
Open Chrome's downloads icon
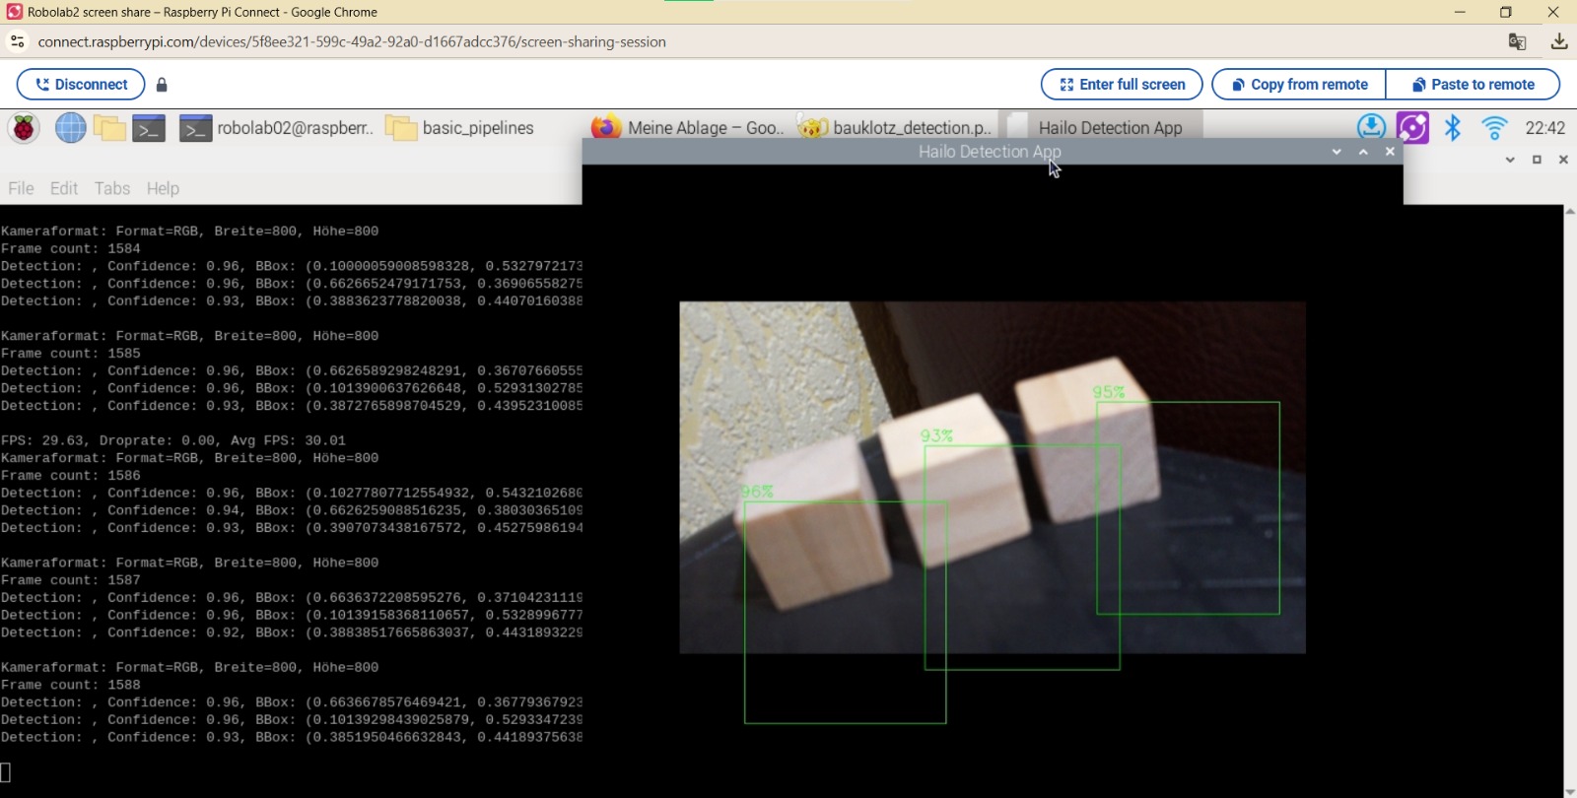pyautogui.click(x=1558, y=41)
